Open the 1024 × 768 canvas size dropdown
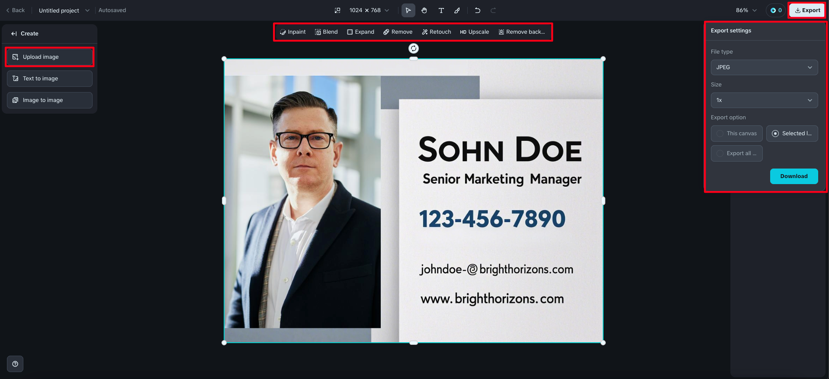The image size is (829, 379). (369, 10)
